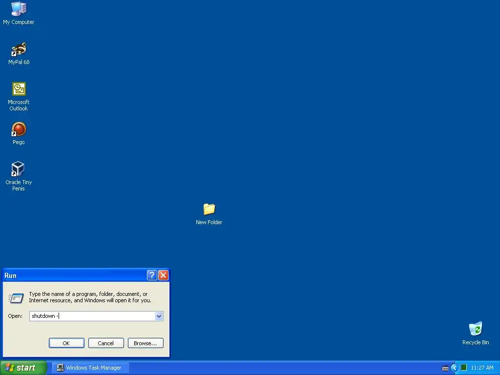Expand the Open combo box dropdown arrow

tap(159, 316)
